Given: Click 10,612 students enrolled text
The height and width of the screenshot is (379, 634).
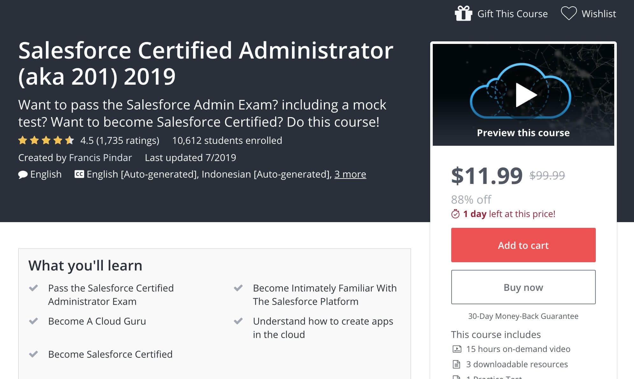Looking at the screenshot, I should (x=227, y=140).
